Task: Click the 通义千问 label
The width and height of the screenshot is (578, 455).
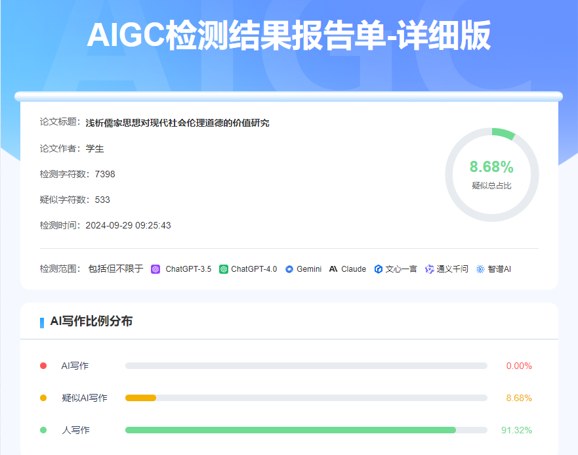Action: pyautogui.click(x=452, y=269)
